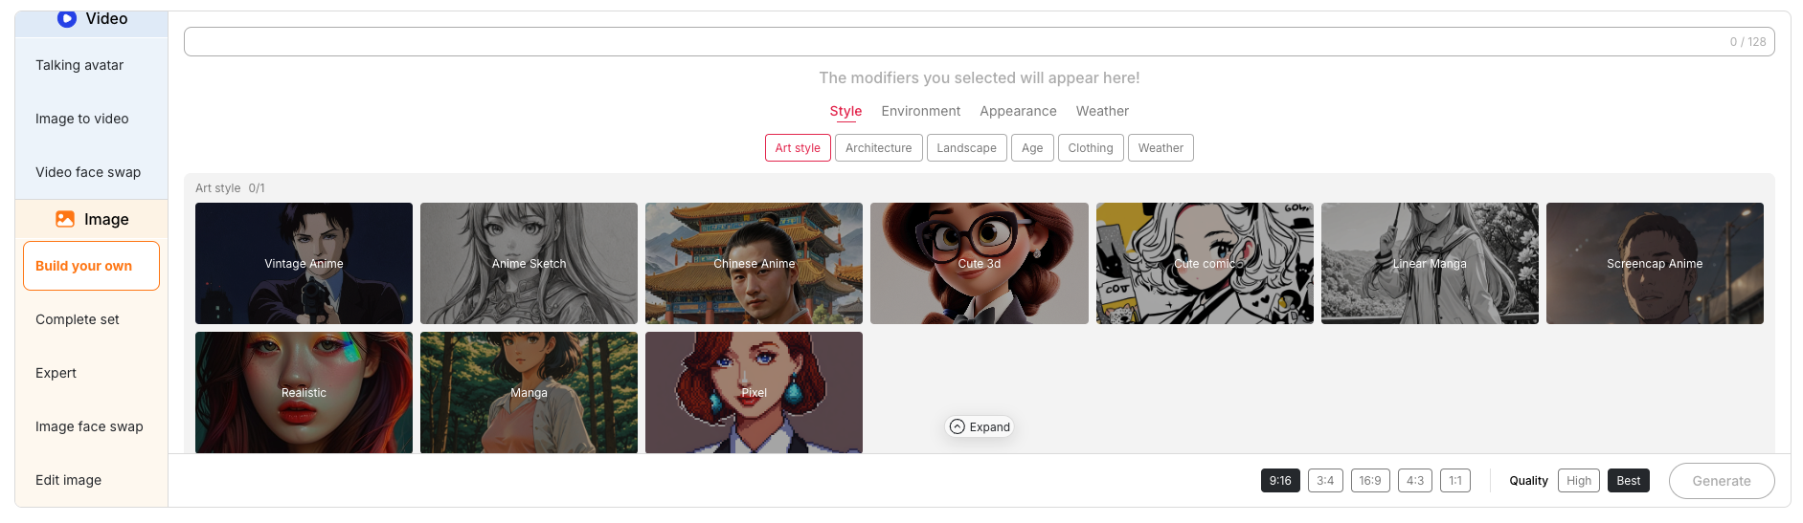Click the Image section picture icon
Viewport: 1803px width, 523px height.
coord(65,219)
